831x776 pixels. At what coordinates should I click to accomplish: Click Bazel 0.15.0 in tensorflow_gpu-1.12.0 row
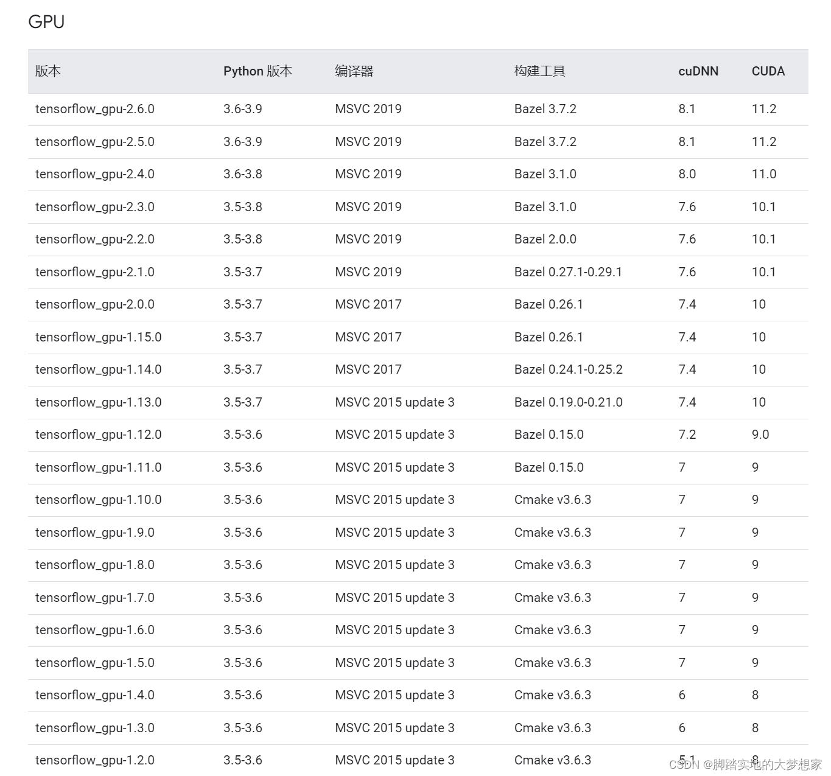[549, 435]
